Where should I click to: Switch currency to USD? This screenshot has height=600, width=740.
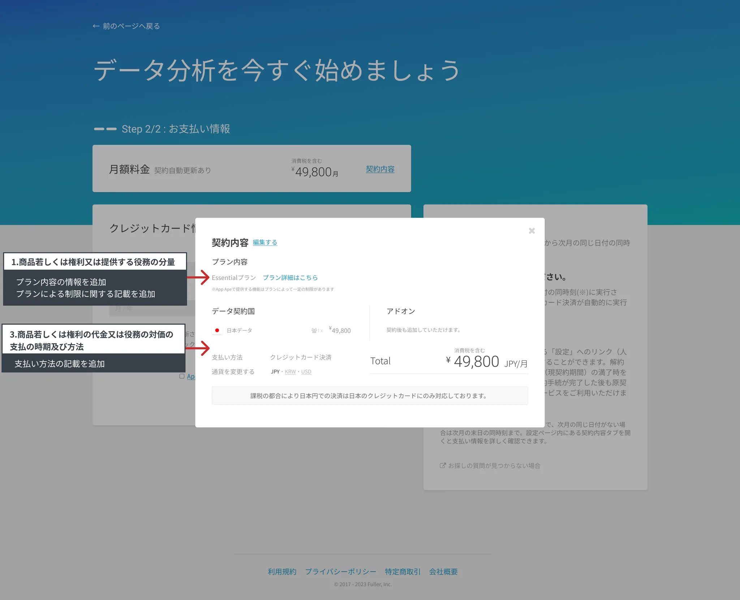306,372
